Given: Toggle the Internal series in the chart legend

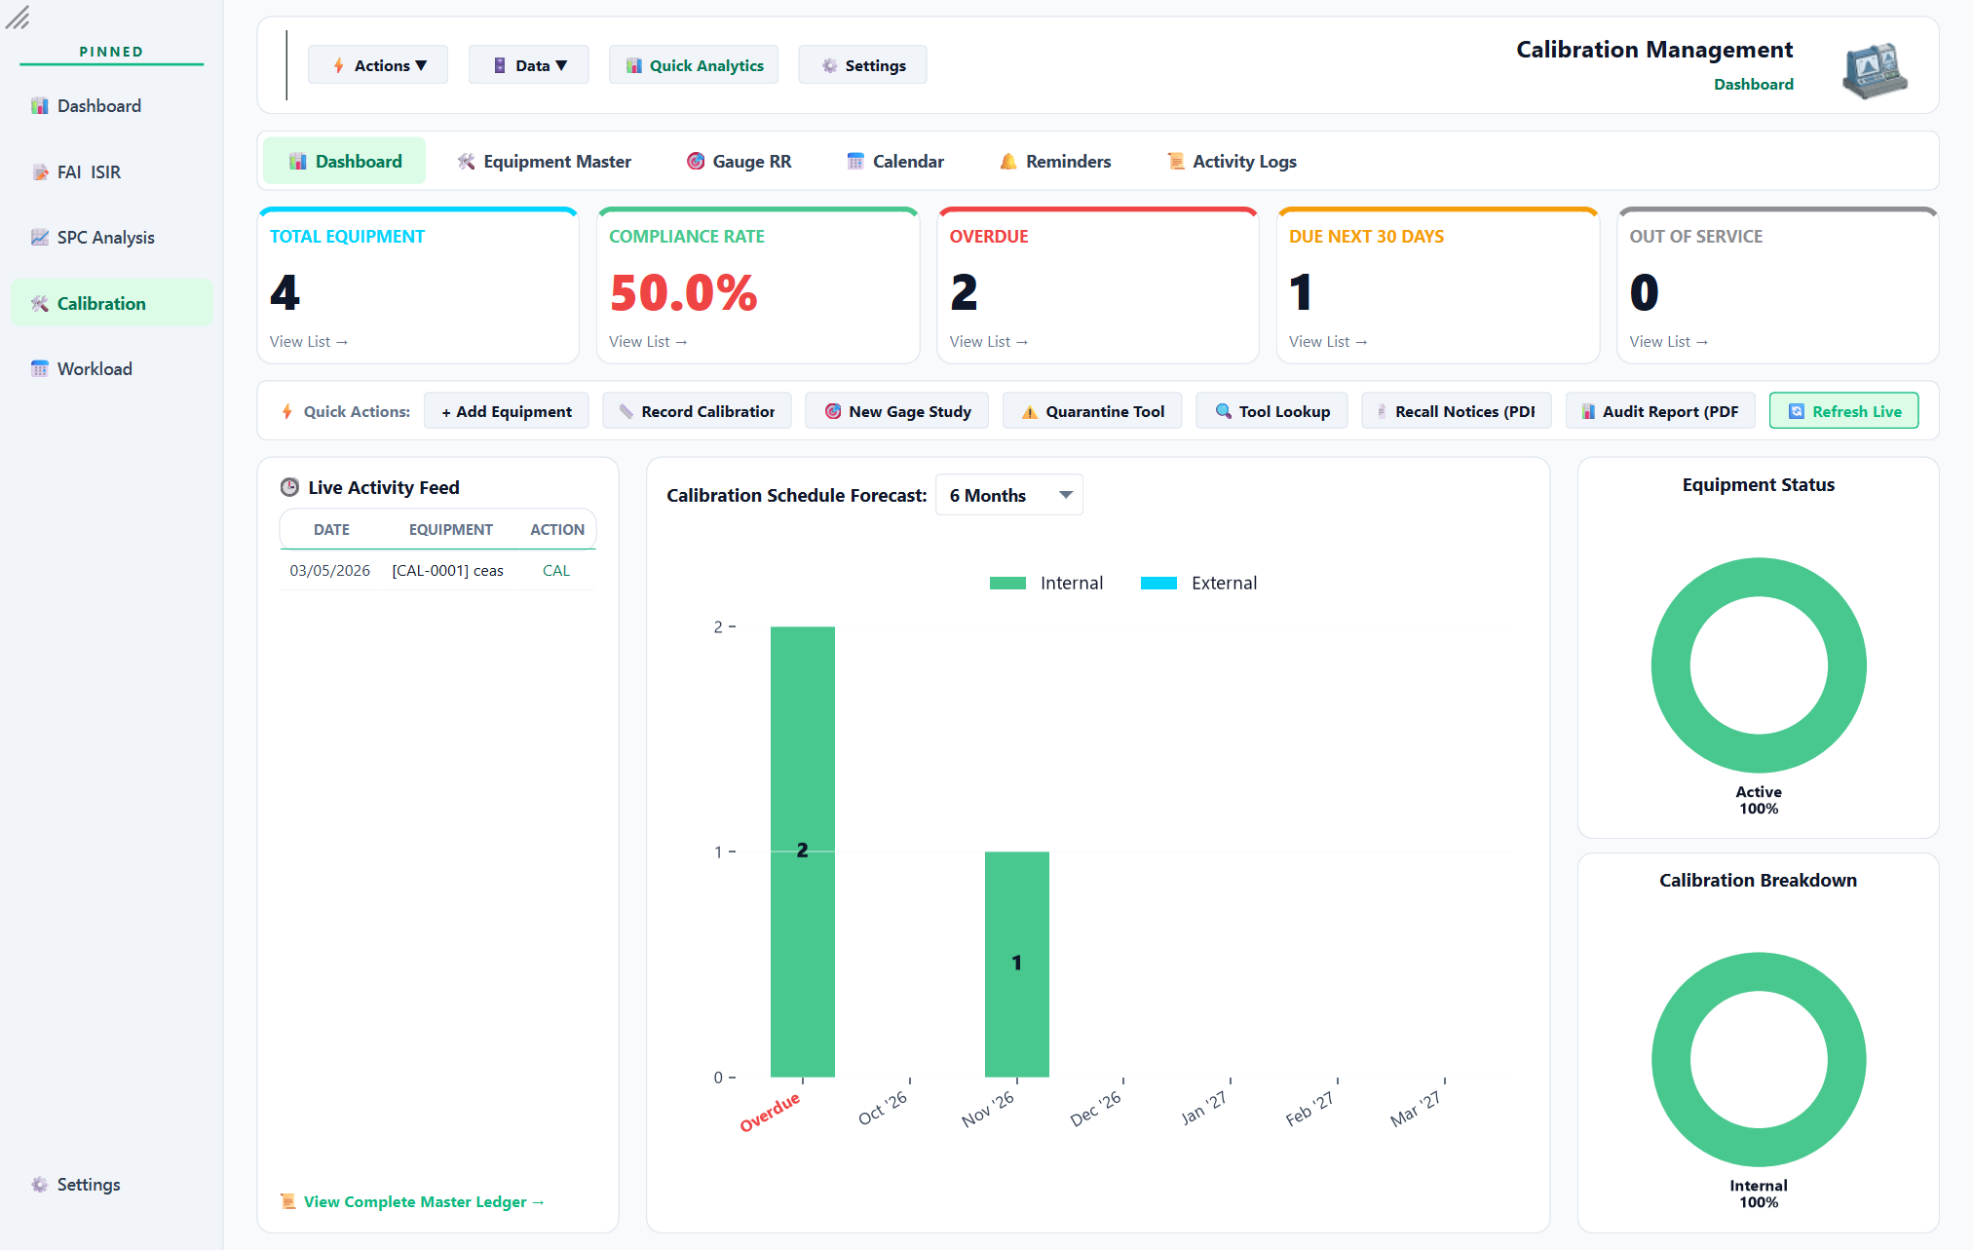Looking at the screenshot, I should tap(1046, 583).
